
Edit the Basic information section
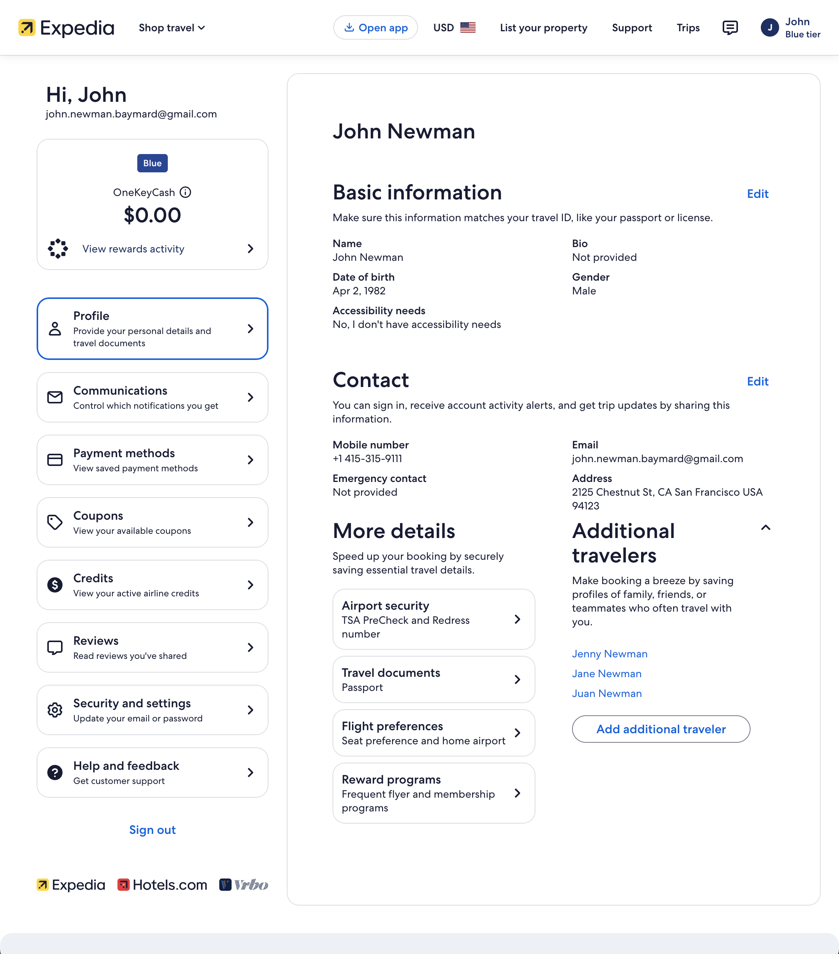pyautogui.click(x=757, y=194)
